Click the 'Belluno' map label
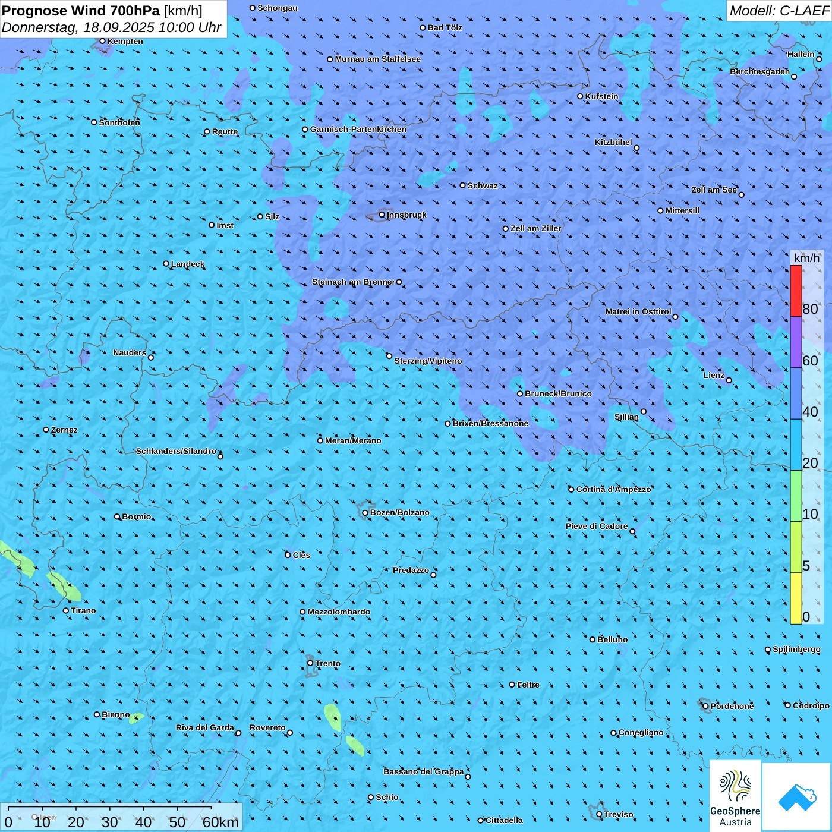Image resolution: width=832 pixels, height=832 pixels. click(x=613, y=639)
